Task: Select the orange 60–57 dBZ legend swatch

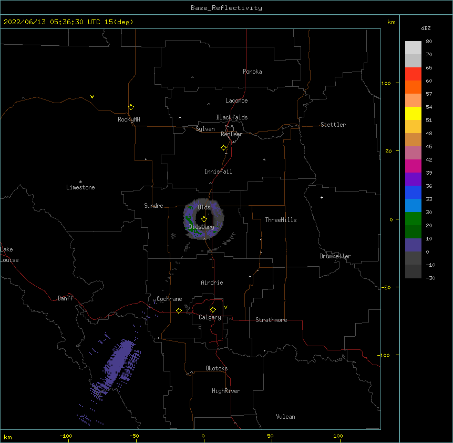Action: point(413,87)
